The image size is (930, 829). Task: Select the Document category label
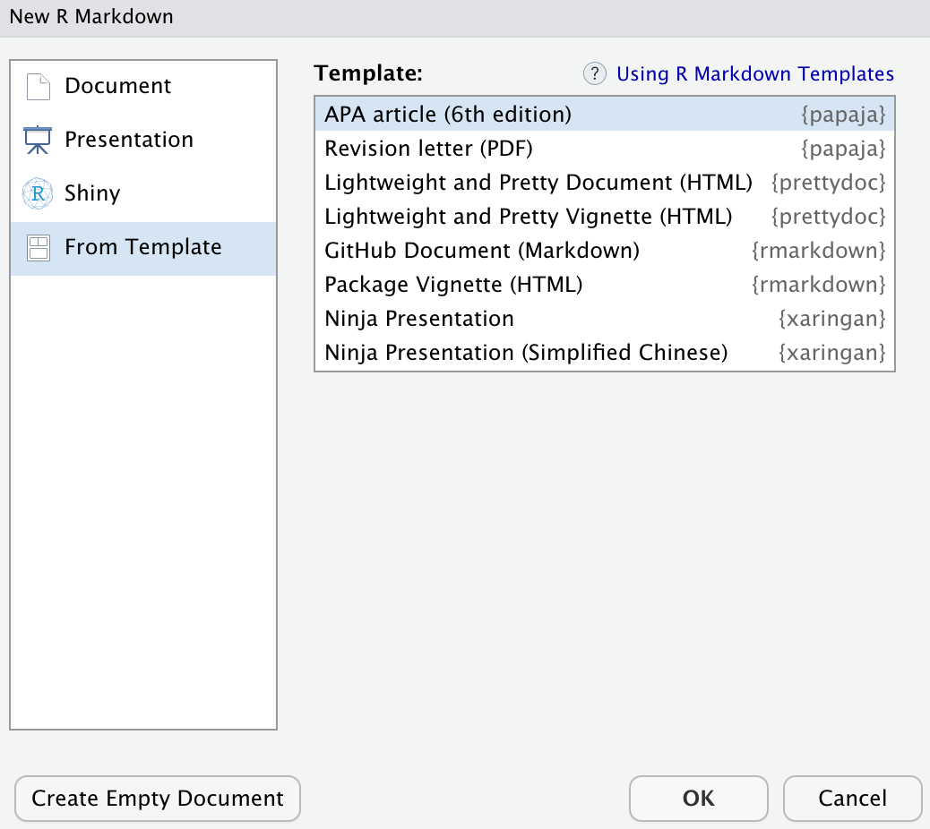tap(117, 86)
